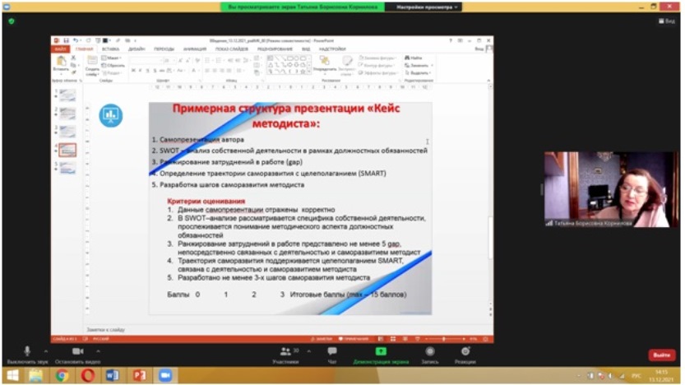Click the green encryption shield icon

tap(12, 22)
